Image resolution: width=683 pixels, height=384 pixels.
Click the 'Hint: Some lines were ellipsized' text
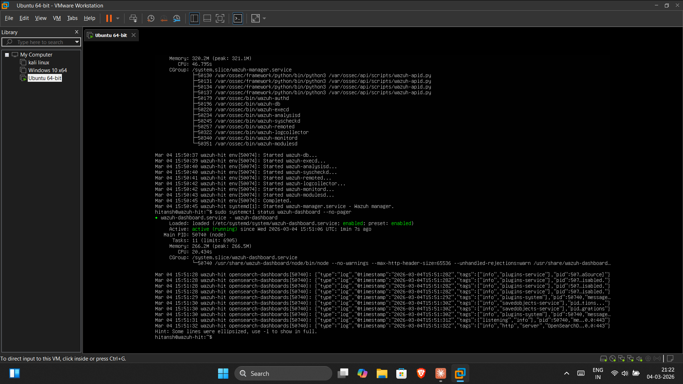(236, 331)
